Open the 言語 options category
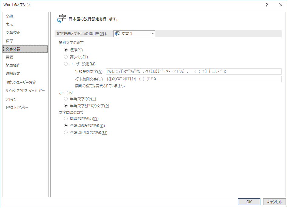This screenshot has width=288, height=208. pos(25,57)
